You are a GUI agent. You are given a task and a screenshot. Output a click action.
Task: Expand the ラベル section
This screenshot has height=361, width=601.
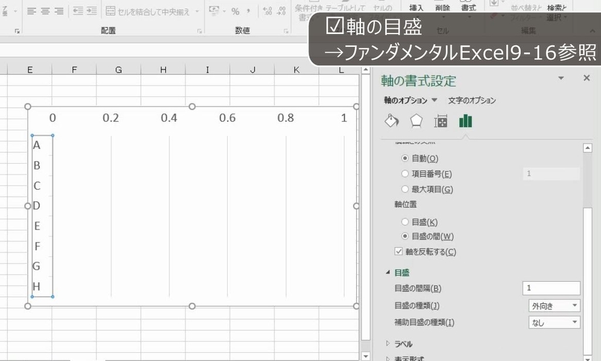point(387,343)
